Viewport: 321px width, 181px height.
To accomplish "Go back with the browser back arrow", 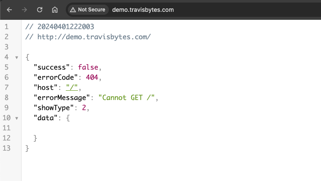I will click(x=9, y=10).
